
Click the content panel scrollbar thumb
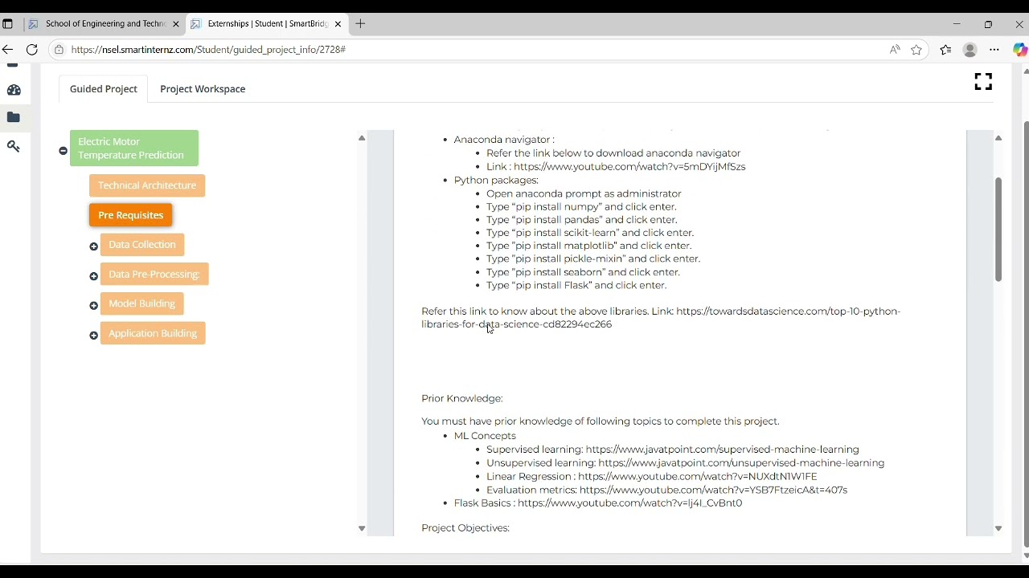coord(998,229)
